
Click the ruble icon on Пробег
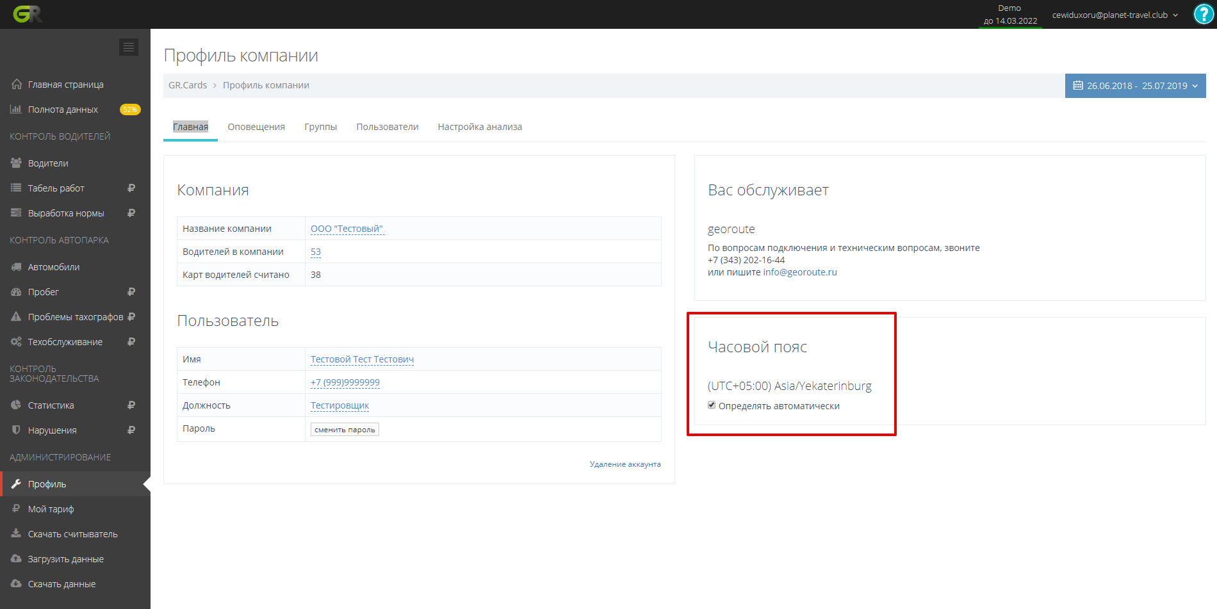(131, 291)
